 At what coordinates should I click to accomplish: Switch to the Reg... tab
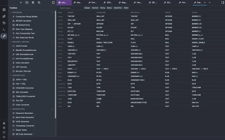tap(123, 3)
